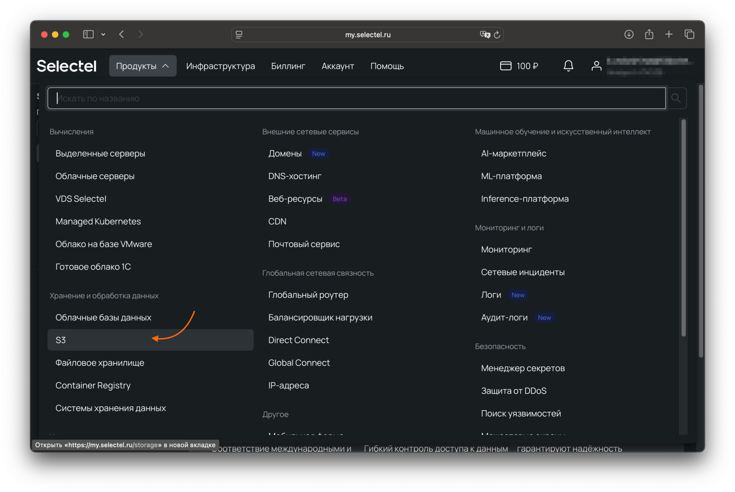Focus the product name search field

[357, 98]
